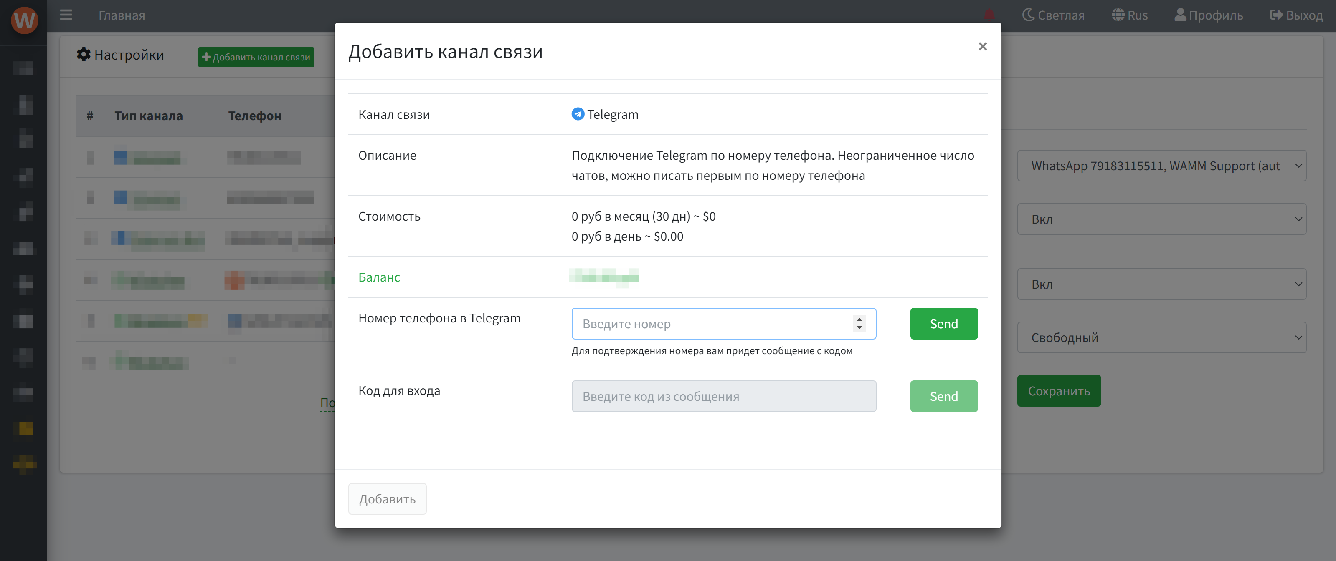Switch theme via the Светлая moon icon
Screen dimensions: 1336x561
pos(1028,15)
